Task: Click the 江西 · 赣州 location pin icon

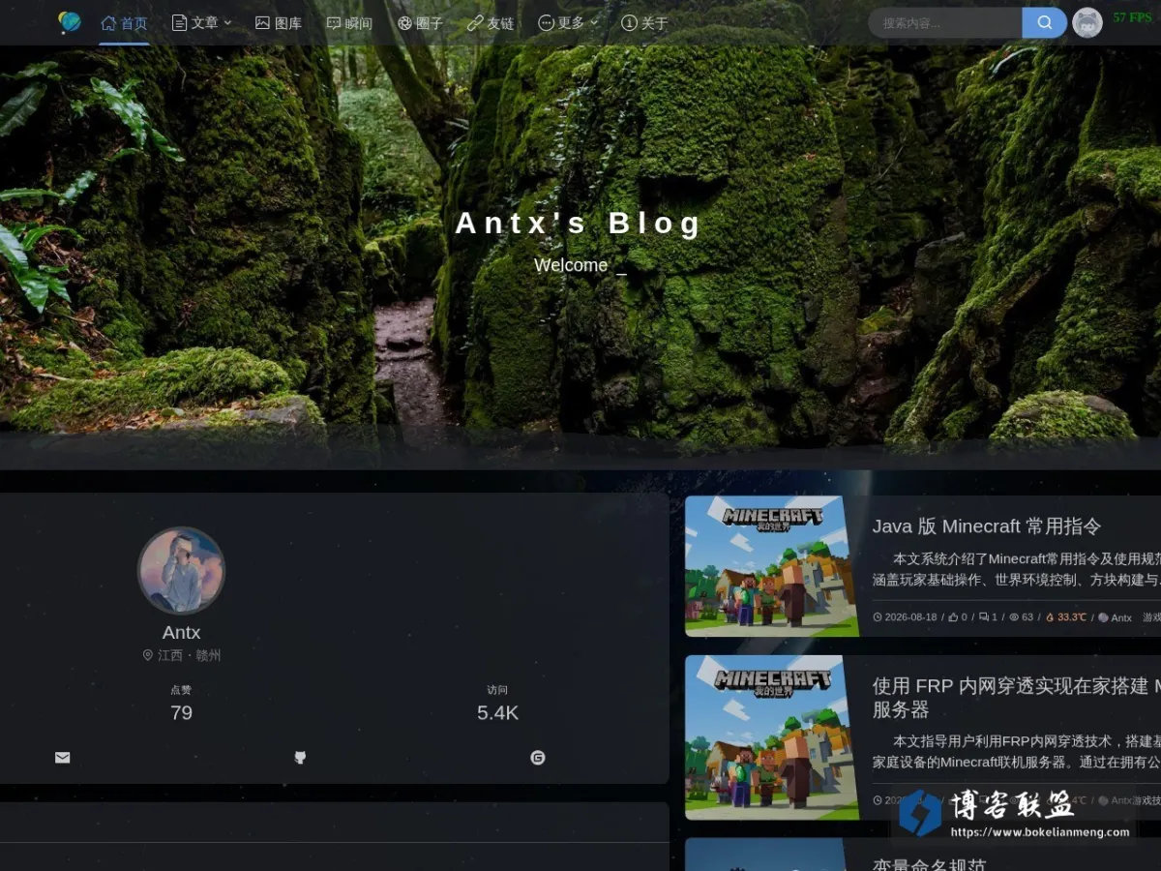Action: click(148, 655)
